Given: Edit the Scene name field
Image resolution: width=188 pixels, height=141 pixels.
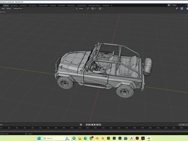Looking at the screenshot, I should click(178, 5).
